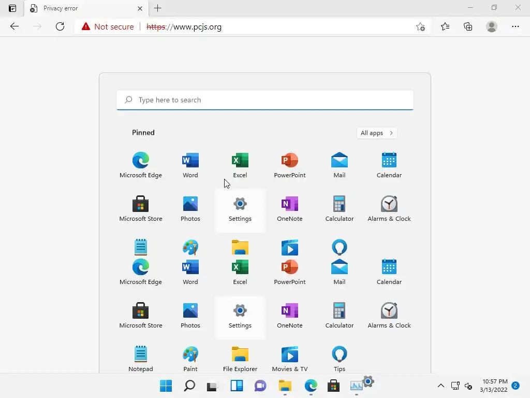
Task: Open Microsoft Store from the taskbar
Action: click(x=333, y=386)
